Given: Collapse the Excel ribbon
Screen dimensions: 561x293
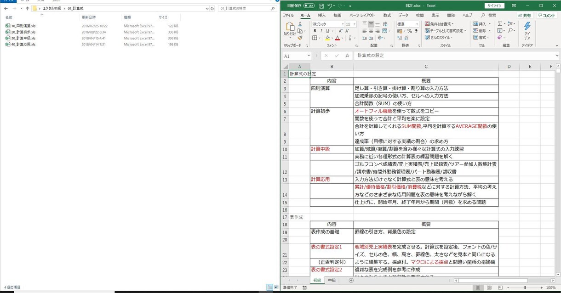Looking at the screenshot, I should pos(557,45).
